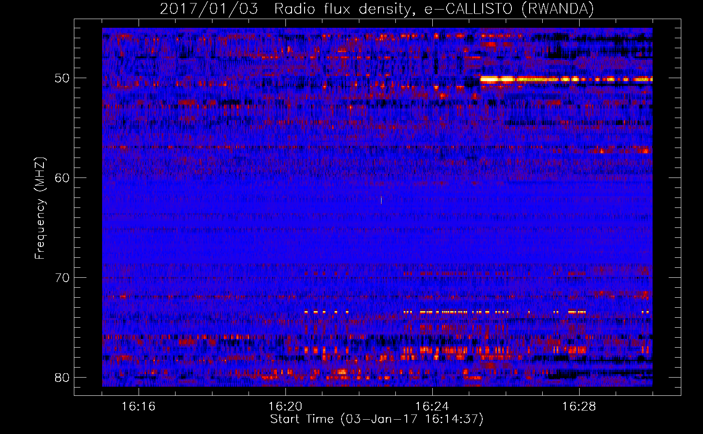Click the 16:24 time tick label
703x434 pixels.
tap(432, 406)
